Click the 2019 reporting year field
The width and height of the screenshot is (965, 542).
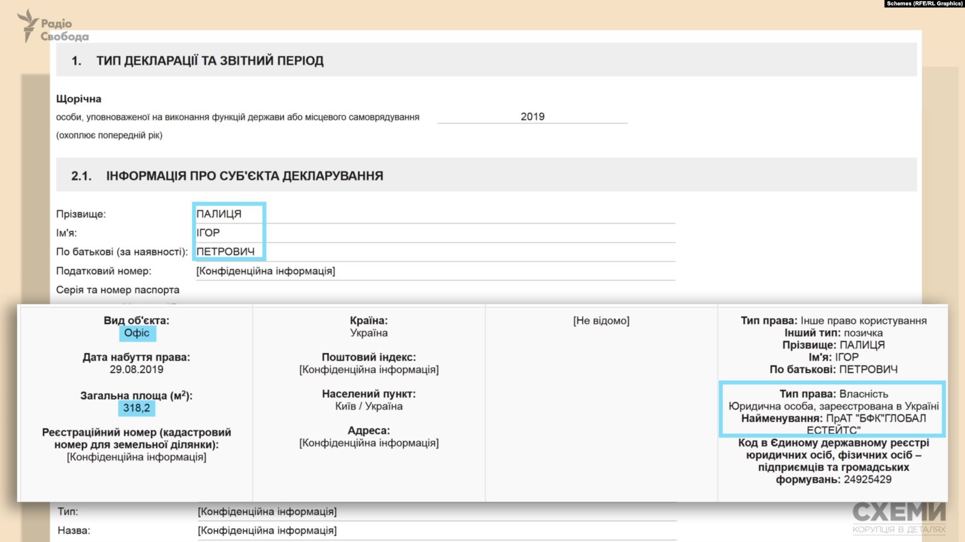(532, 116)
